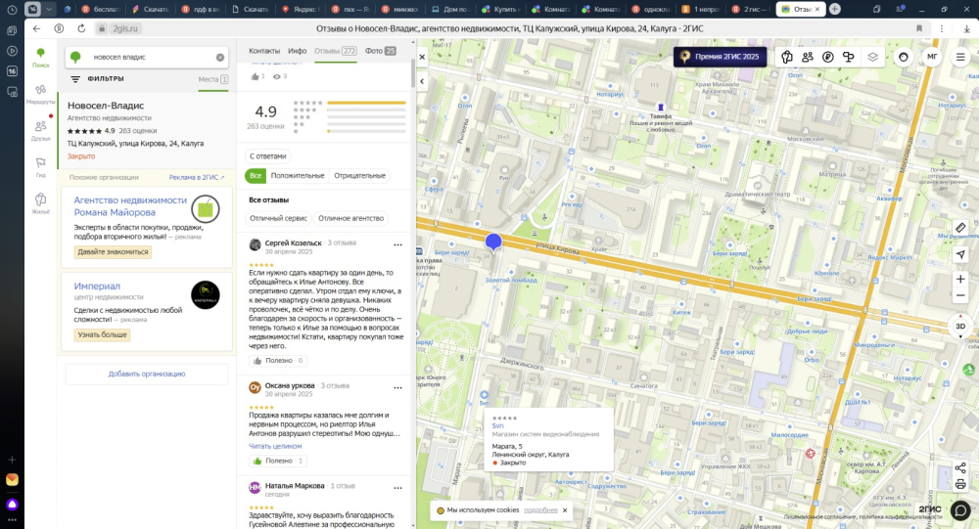The width and height of the screenshot is (979, 529).
Task: Bookmark this page in the address bar
Action: point(919,28)
